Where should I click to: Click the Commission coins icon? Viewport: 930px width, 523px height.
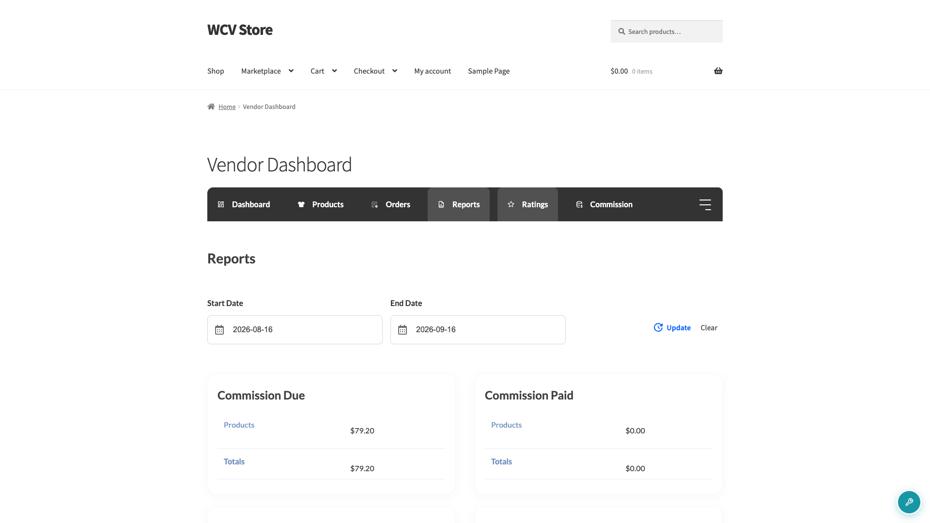pyautogui.click(x=579, y=204)
